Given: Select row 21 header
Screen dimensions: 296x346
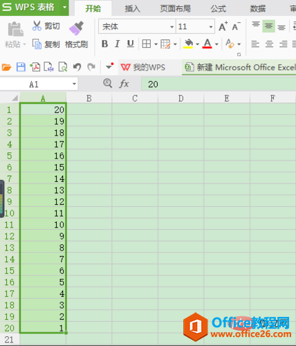Looking at the screenshot, I should coord(9,340).
